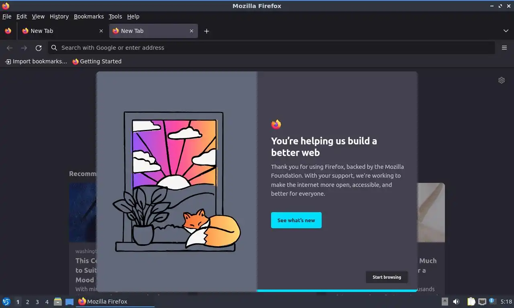Click show desktop blue taskbar icon
The image size is (514, 308).
tap(69, 302)
